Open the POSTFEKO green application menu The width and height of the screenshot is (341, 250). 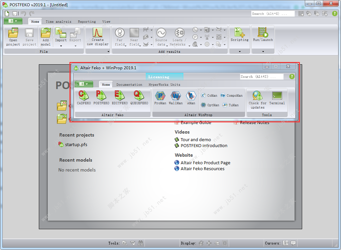tap(13, 21)
